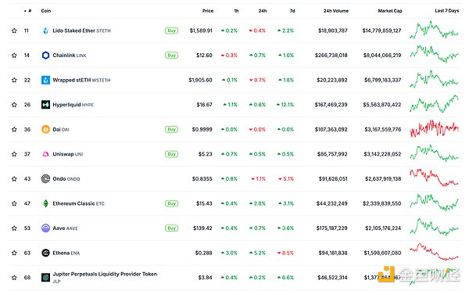Toggle favorite star for Hyperliquid

(14, 105)
